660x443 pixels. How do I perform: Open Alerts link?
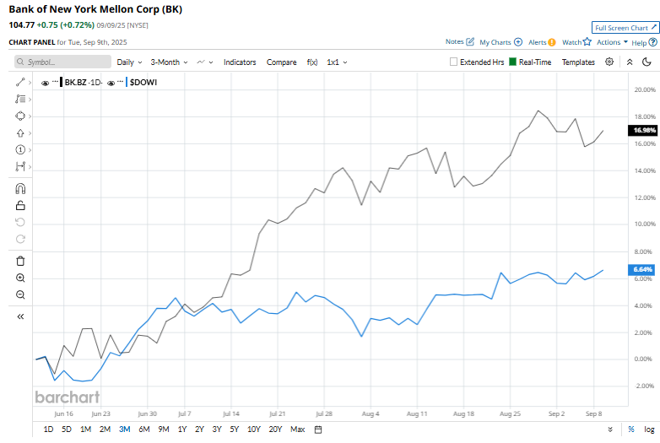542,42
